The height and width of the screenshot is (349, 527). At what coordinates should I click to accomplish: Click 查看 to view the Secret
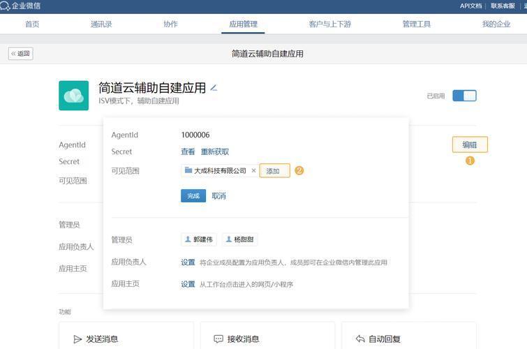point(188,151)
